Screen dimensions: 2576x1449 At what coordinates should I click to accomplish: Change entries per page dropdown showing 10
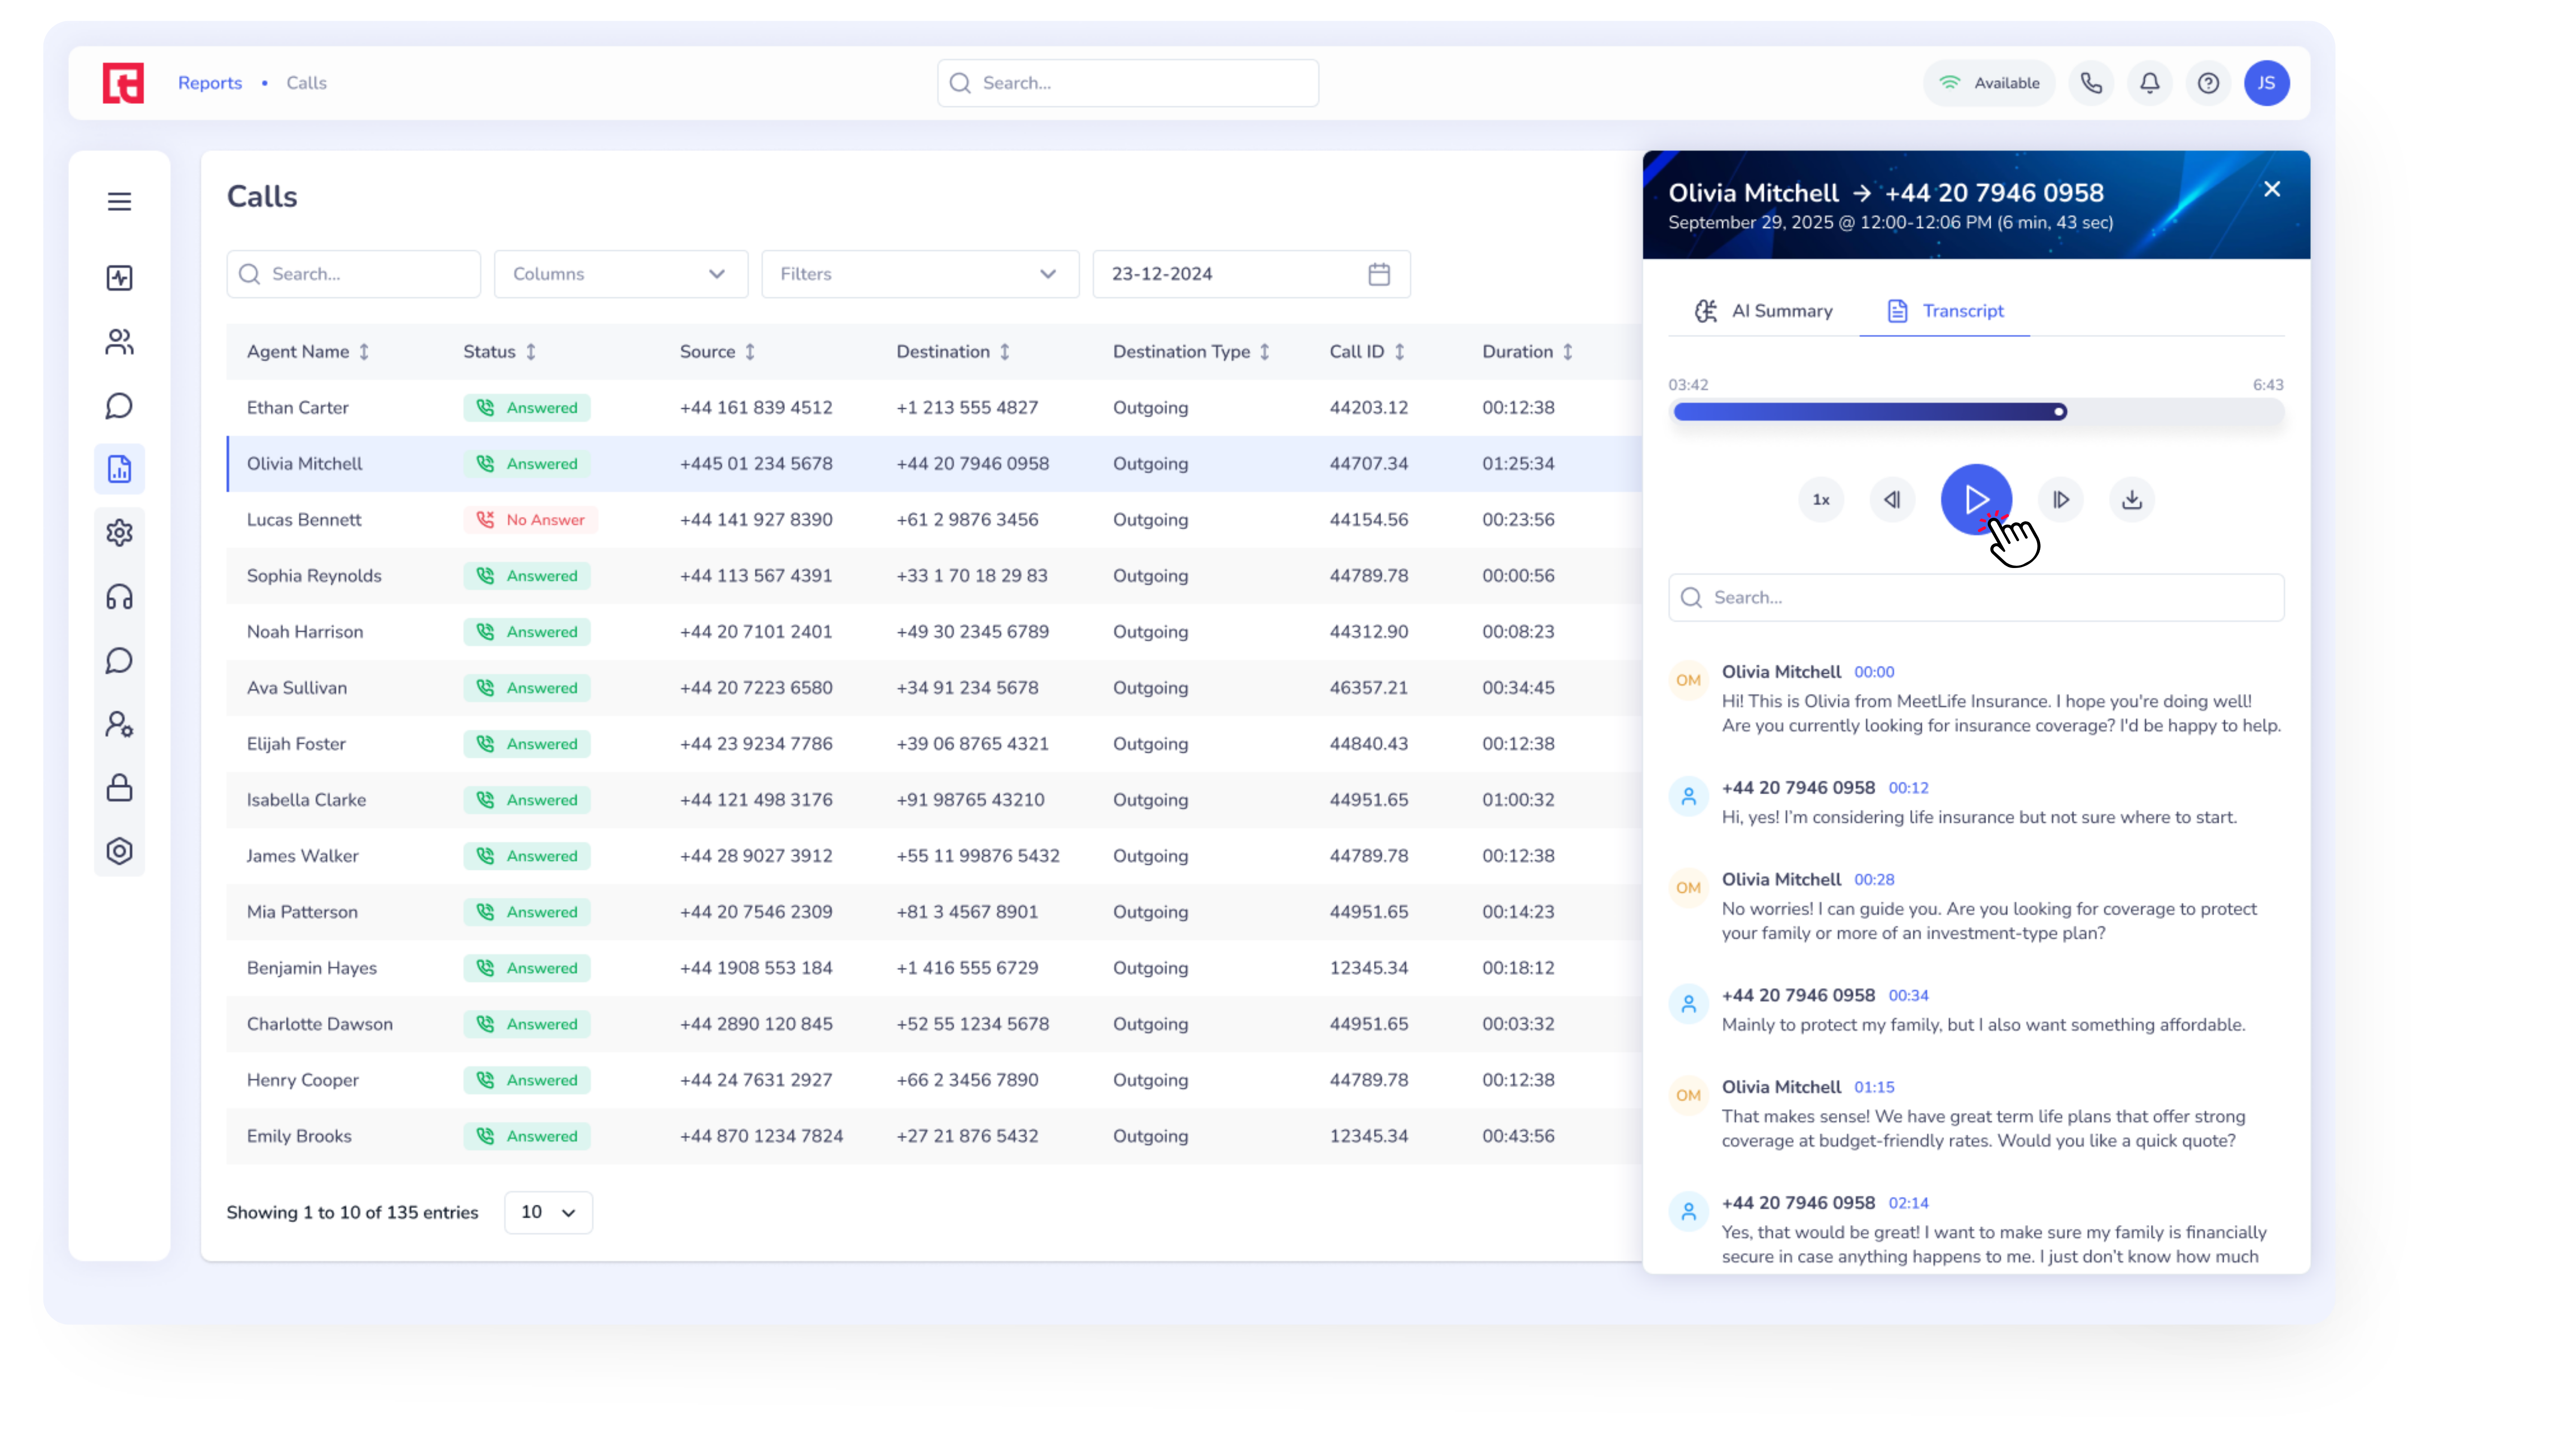coord(548,1212)
